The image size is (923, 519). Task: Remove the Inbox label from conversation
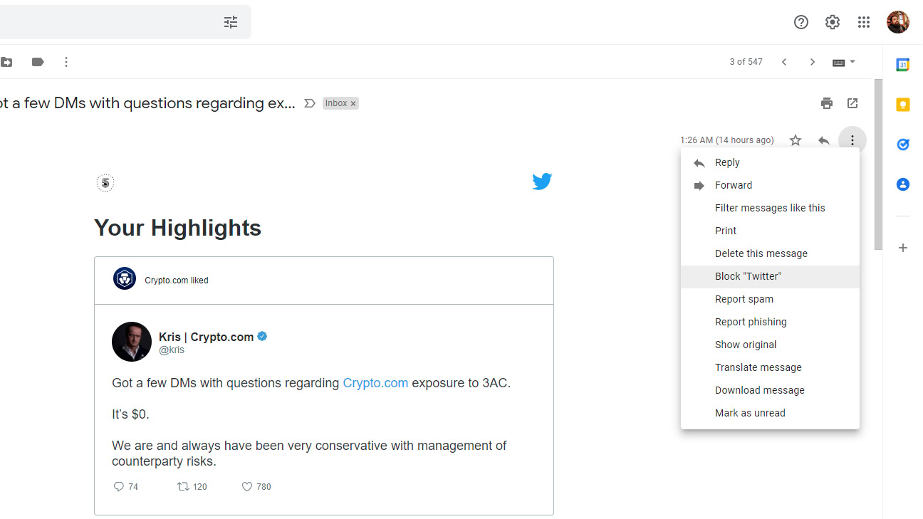353,104
